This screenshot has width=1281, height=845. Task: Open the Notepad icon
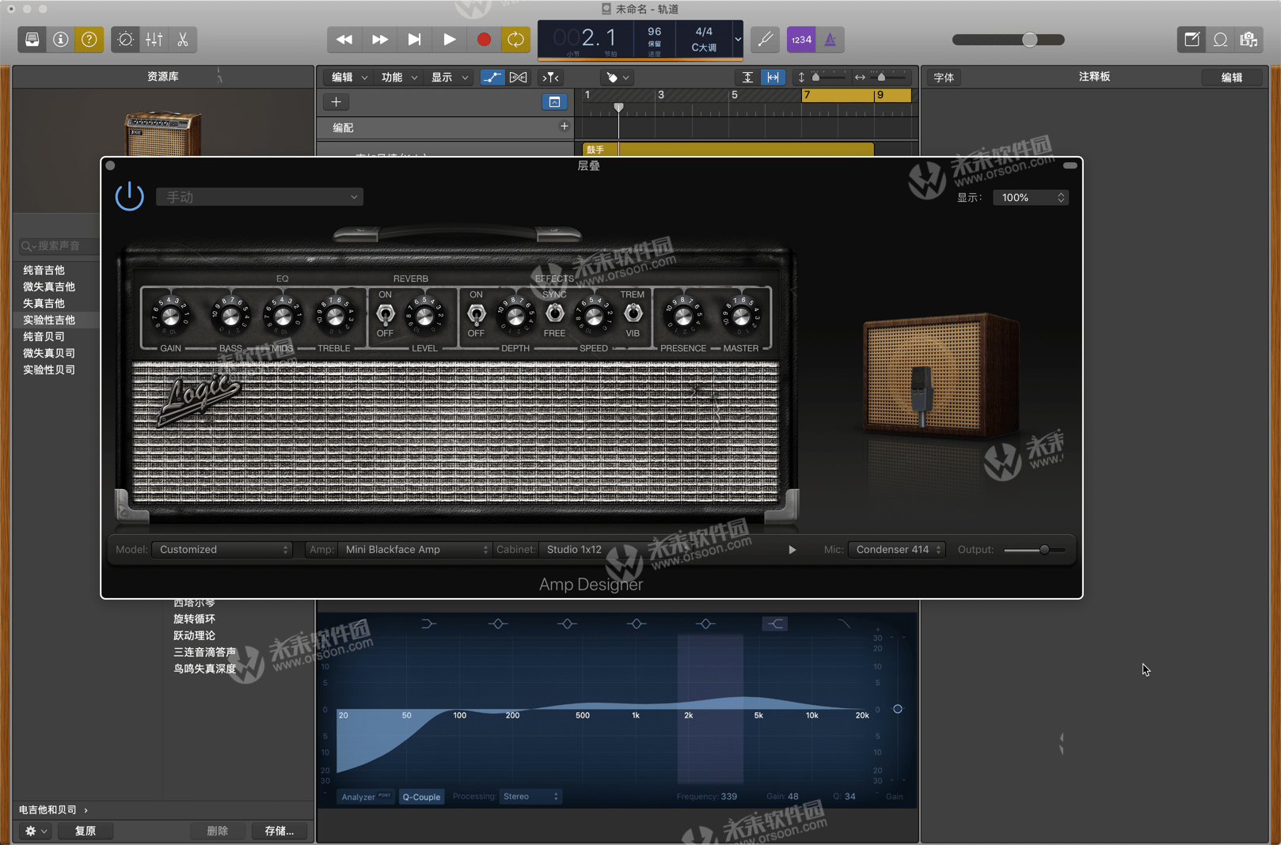[x=1192, y=40]
